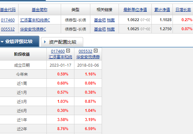Viewport: 193px width, 134px height.
Task: Open 华安安悦债券C fund page
Action: click(x=33, y=29)
